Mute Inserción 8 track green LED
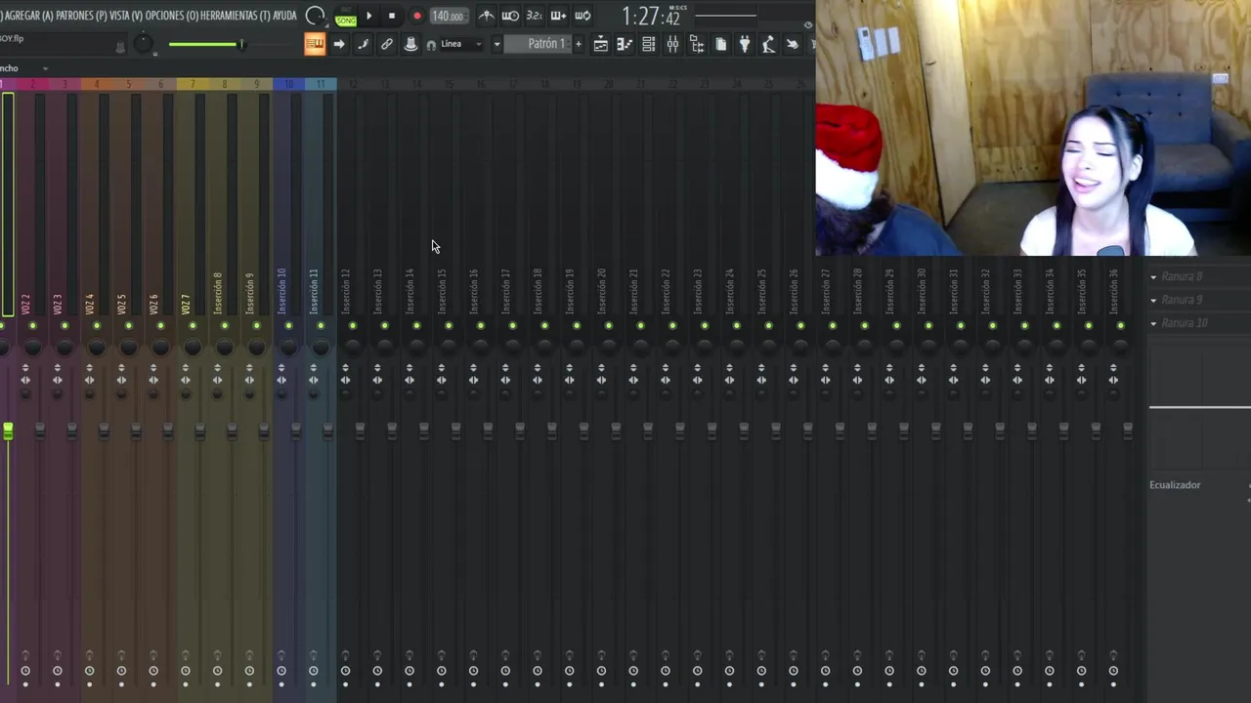1251x703 pixels. [x=224, y=326]
